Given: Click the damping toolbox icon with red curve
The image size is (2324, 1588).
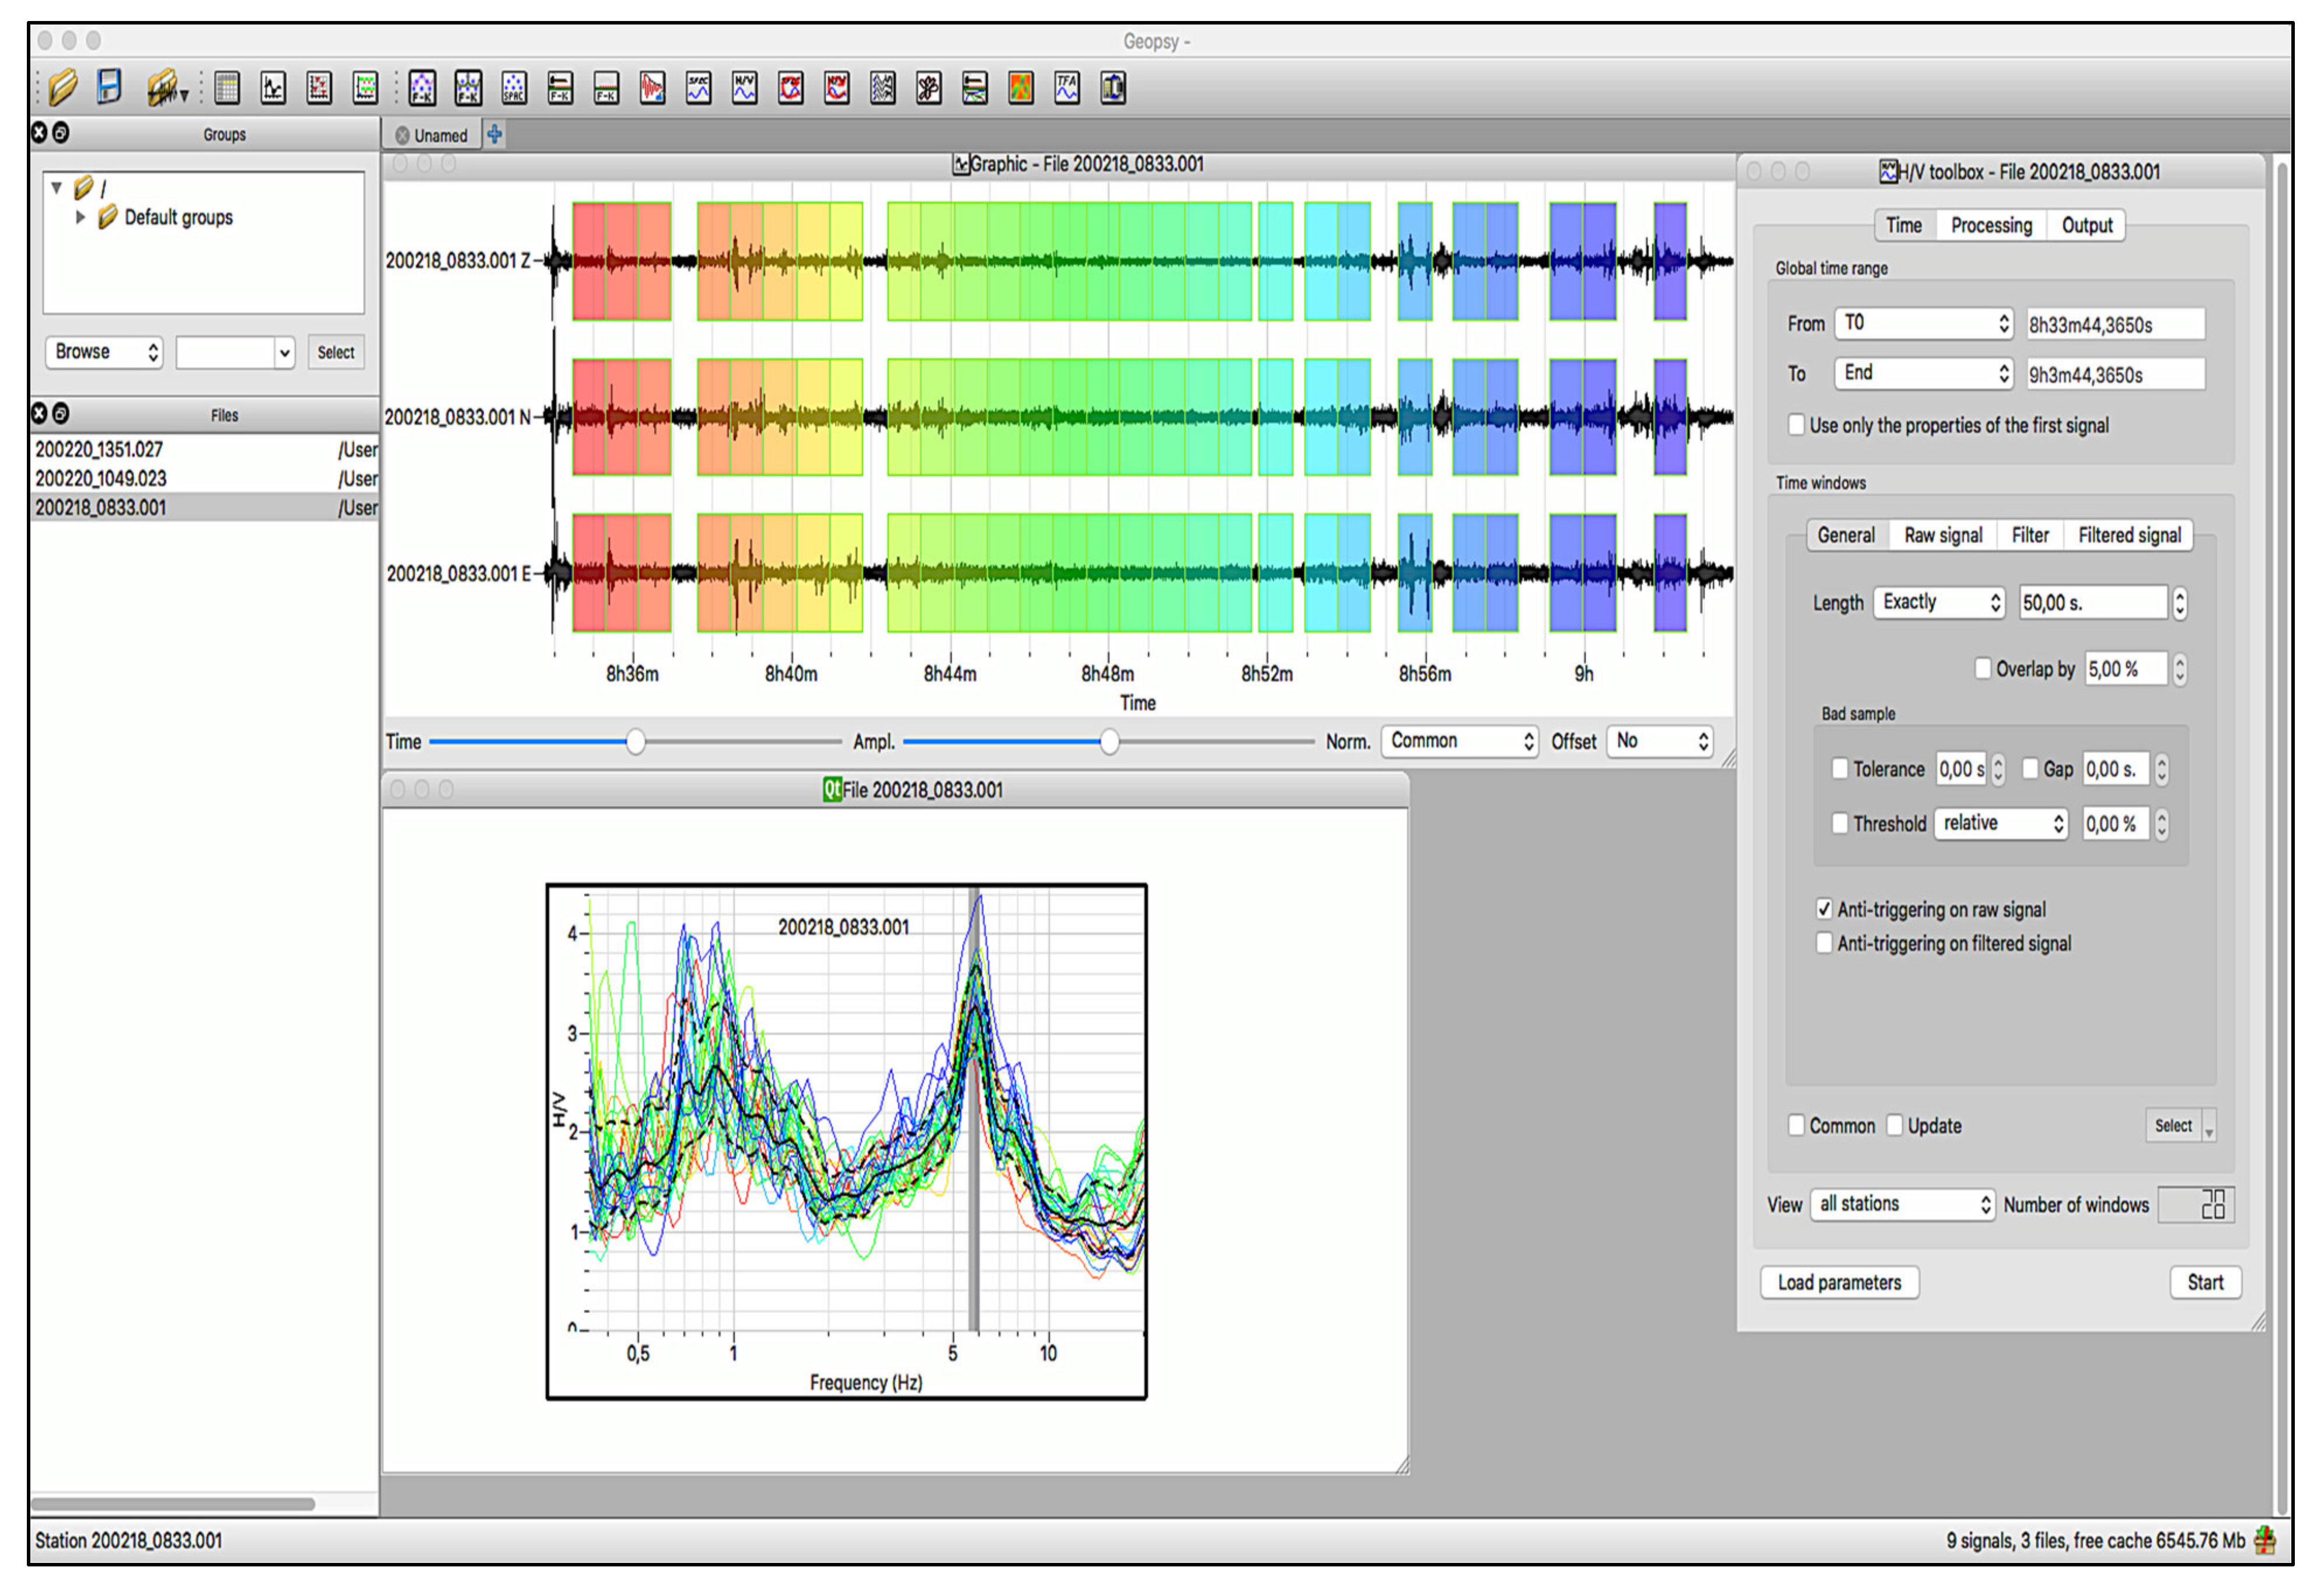Looking at the screenshot, I should 652,88.
